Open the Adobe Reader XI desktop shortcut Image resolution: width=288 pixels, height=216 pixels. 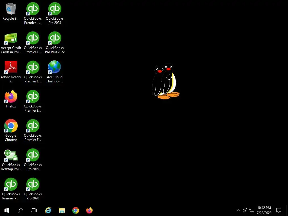click(11, 72)
